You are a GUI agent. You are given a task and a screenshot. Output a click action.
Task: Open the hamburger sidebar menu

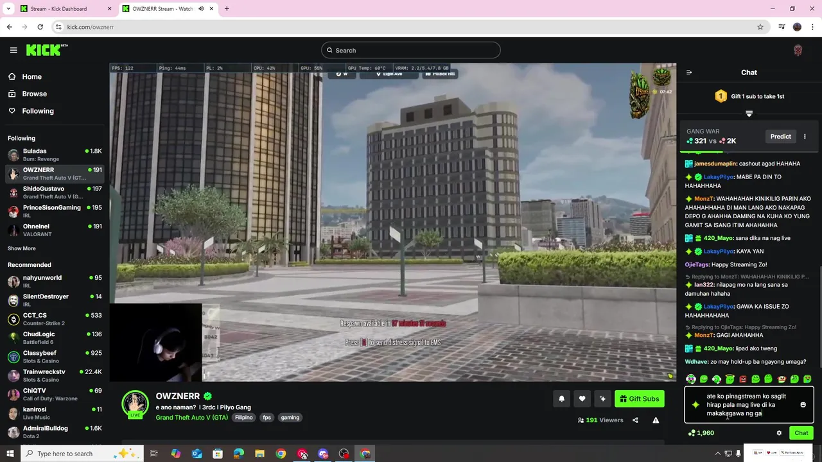click(13, 50)
